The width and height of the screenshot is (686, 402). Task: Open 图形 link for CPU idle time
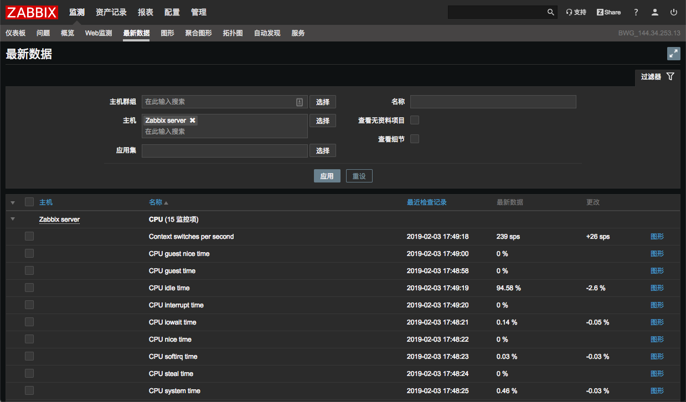[657, 288]
